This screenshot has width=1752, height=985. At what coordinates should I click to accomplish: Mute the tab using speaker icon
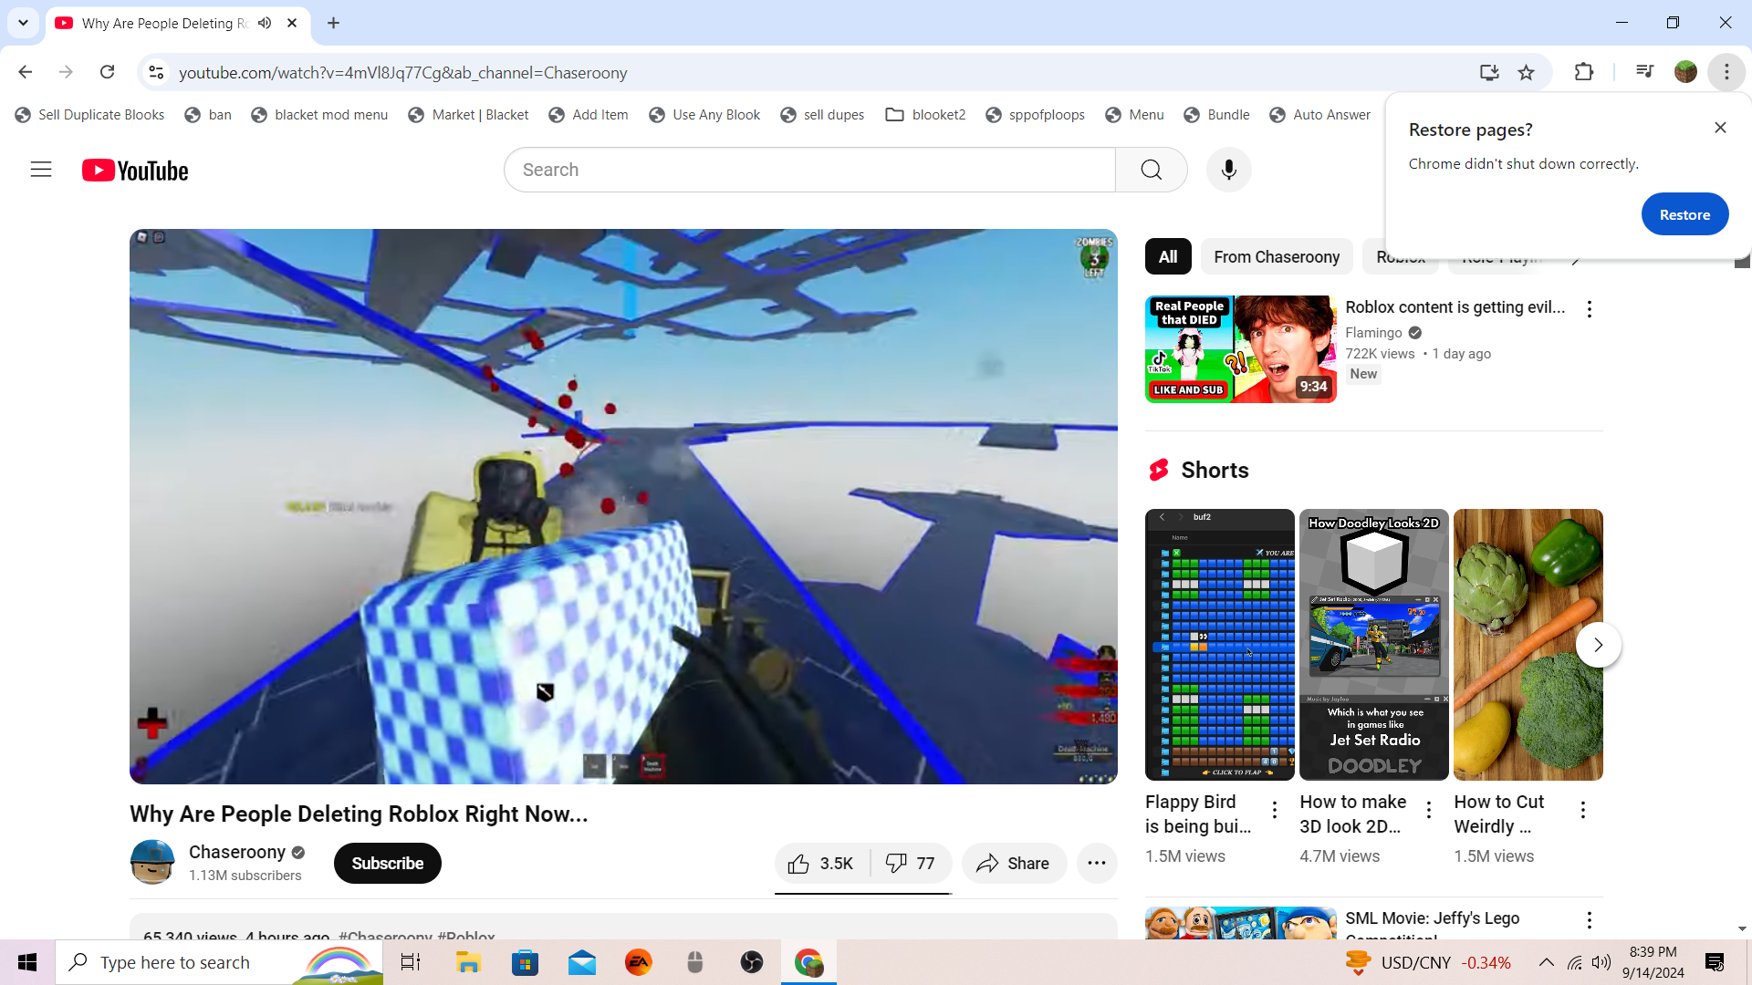pyautogui.click(x=265, y=23)
